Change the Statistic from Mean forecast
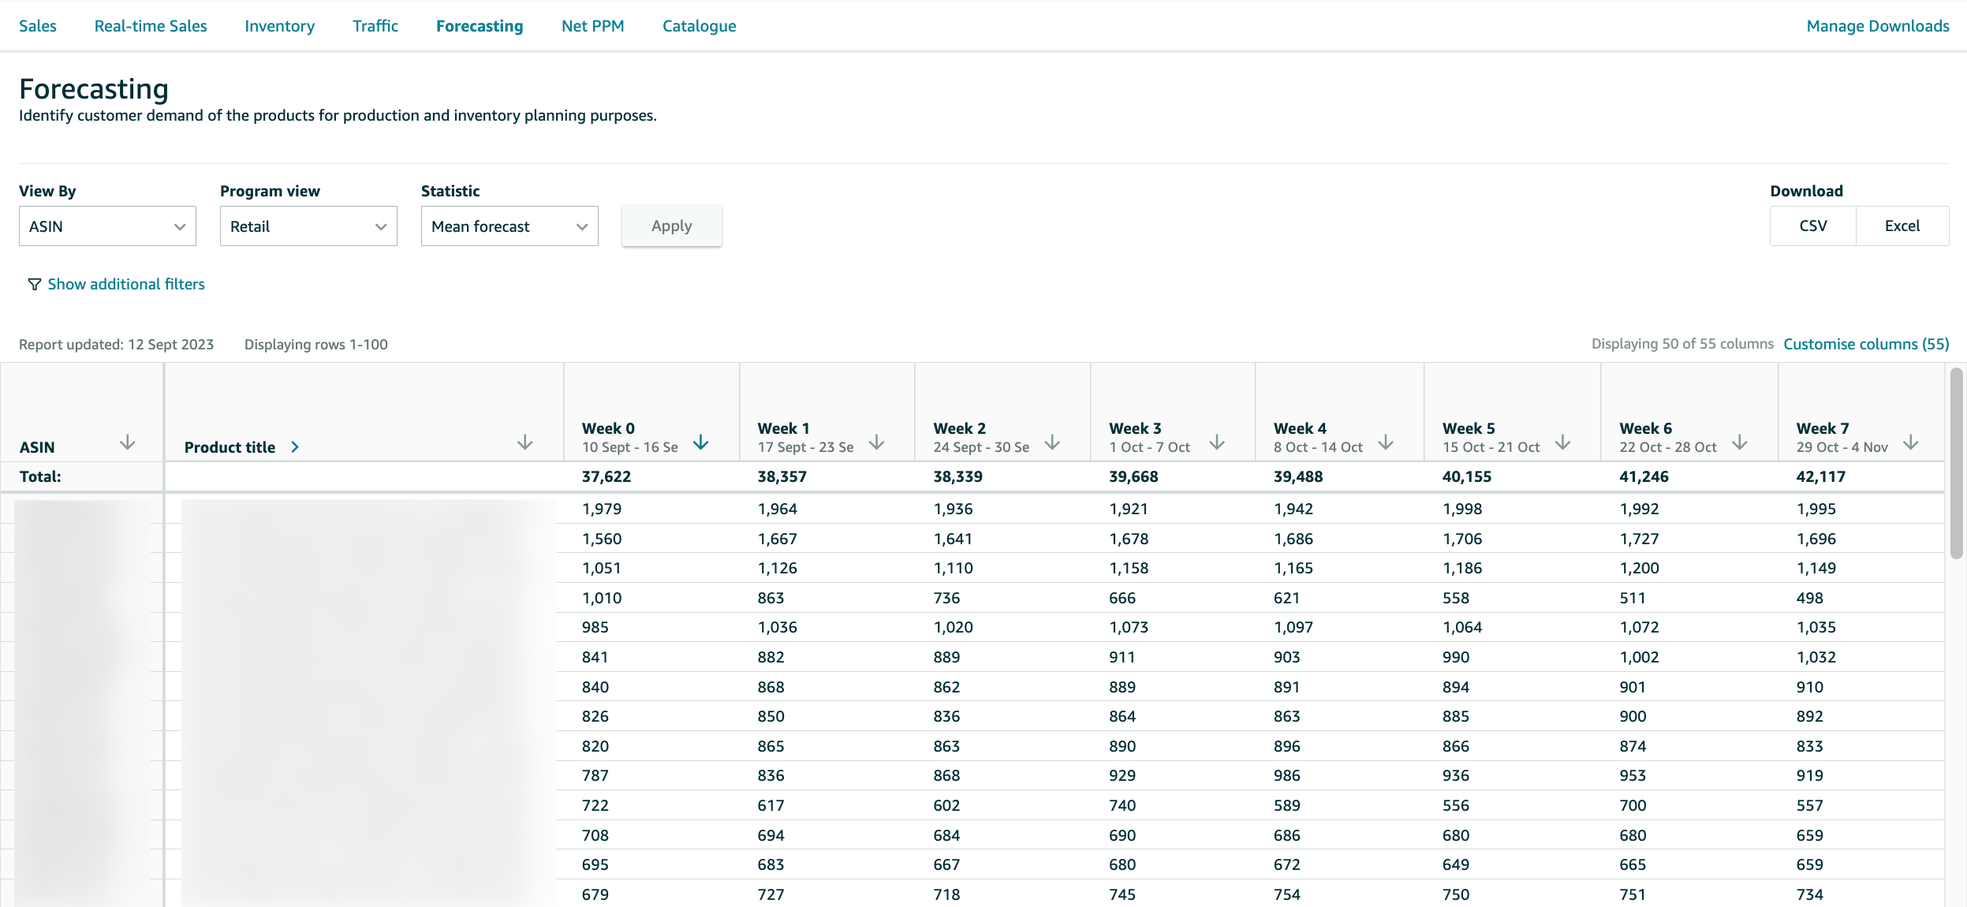Viewport: 1967px width, 907px height. click(x=509, y=226)
